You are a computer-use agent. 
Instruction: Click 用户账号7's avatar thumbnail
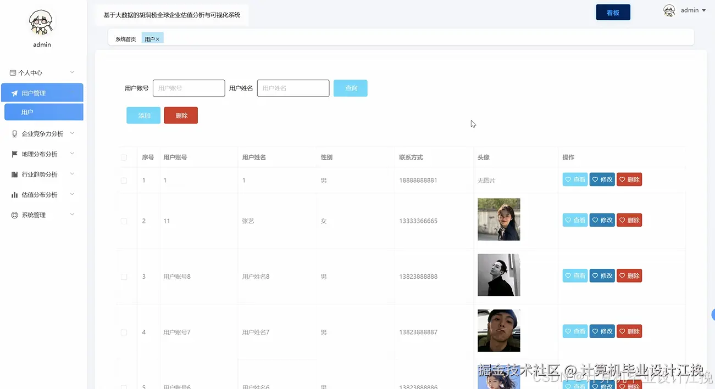[498, 331]
